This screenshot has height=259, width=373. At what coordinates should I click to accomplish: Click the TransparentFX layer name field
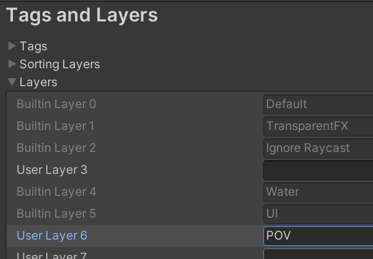[318, 126]
